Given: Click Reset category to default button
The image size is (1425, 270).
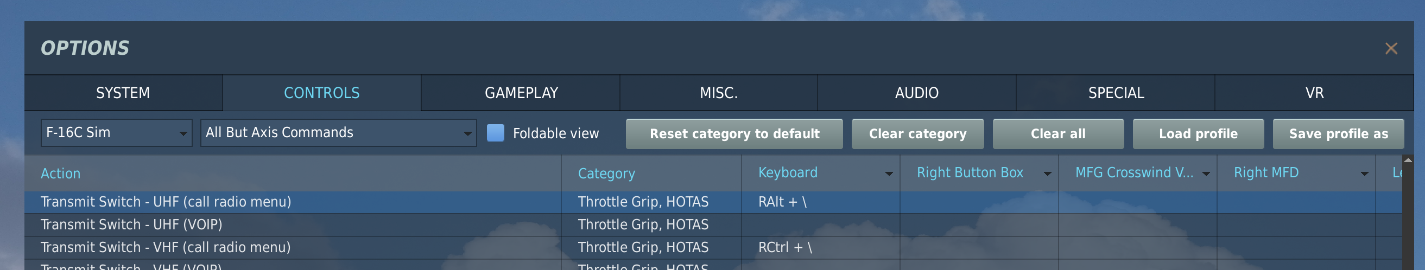Looking at the screenshot, I should 734,133.
